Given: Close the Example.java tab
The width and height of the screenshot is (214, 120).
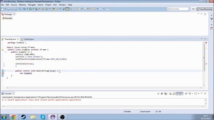Looking at the screenshot, I should [18, 39].
